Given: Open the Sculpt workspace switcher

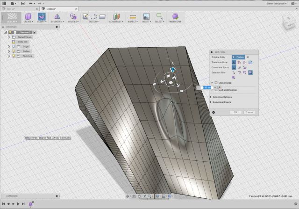Looking at the screenshot, I should [x=12, y=18].
